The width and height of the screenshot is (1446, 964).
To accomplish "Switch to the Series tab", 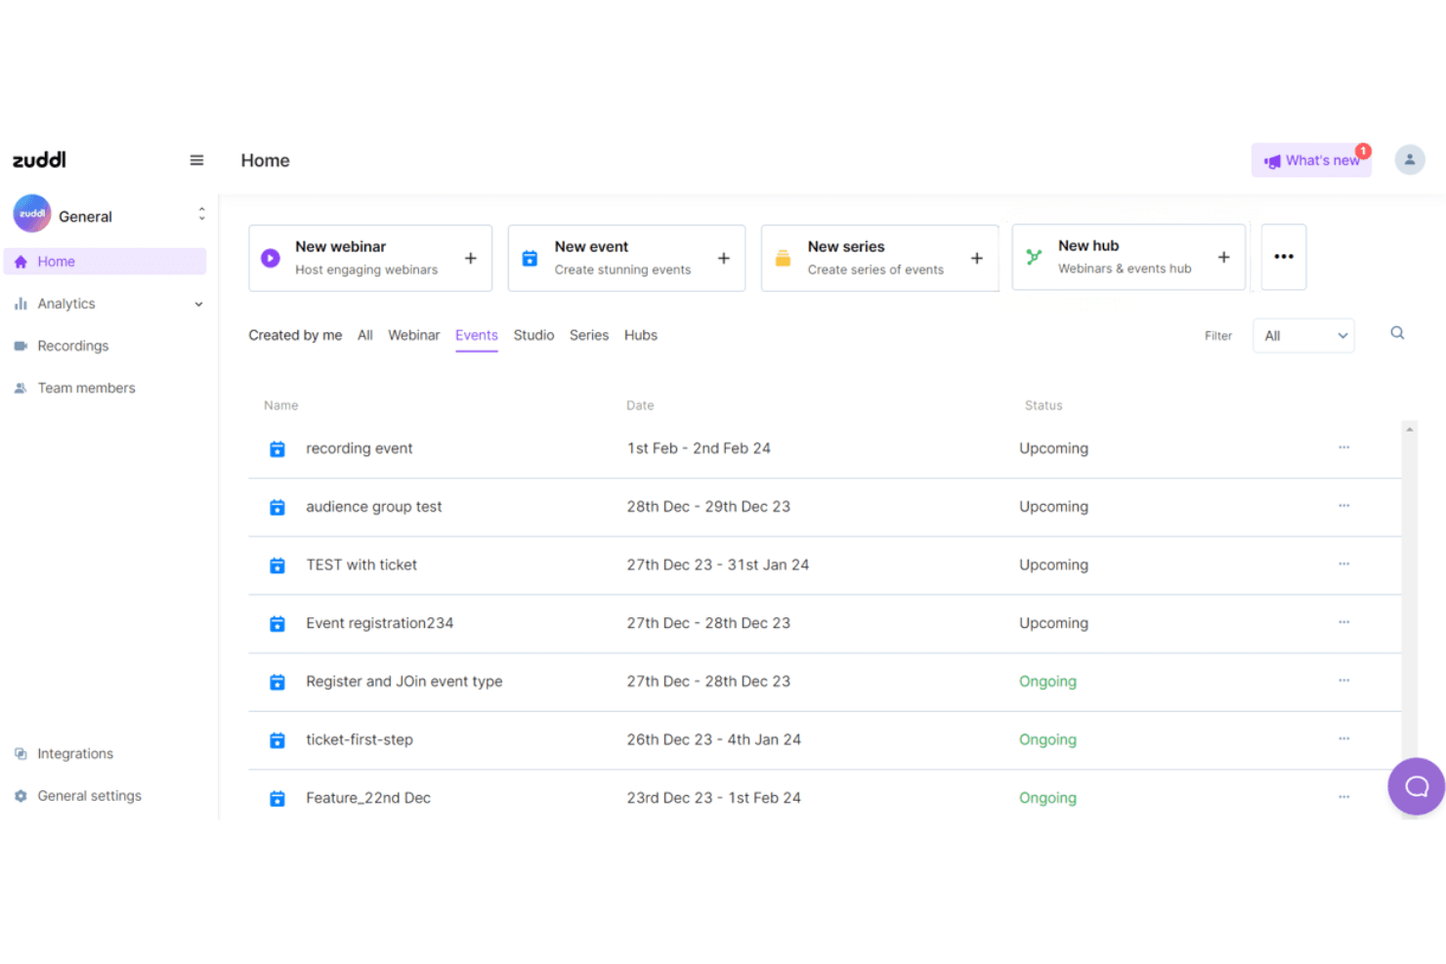I will (x=589, y=335).
